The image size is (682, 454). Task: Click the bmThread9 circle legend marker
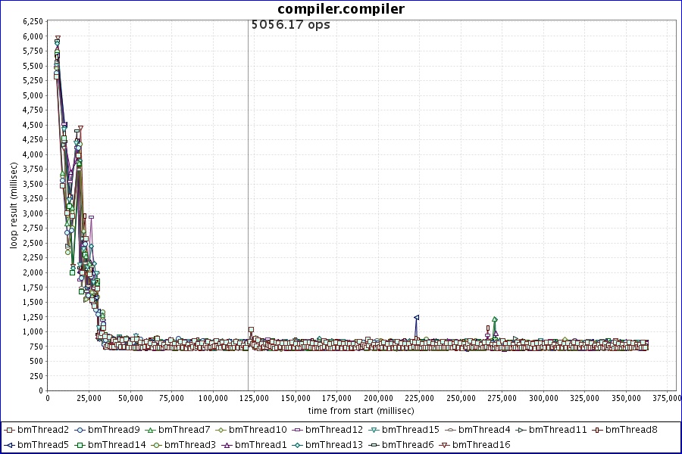click(80, 430)
